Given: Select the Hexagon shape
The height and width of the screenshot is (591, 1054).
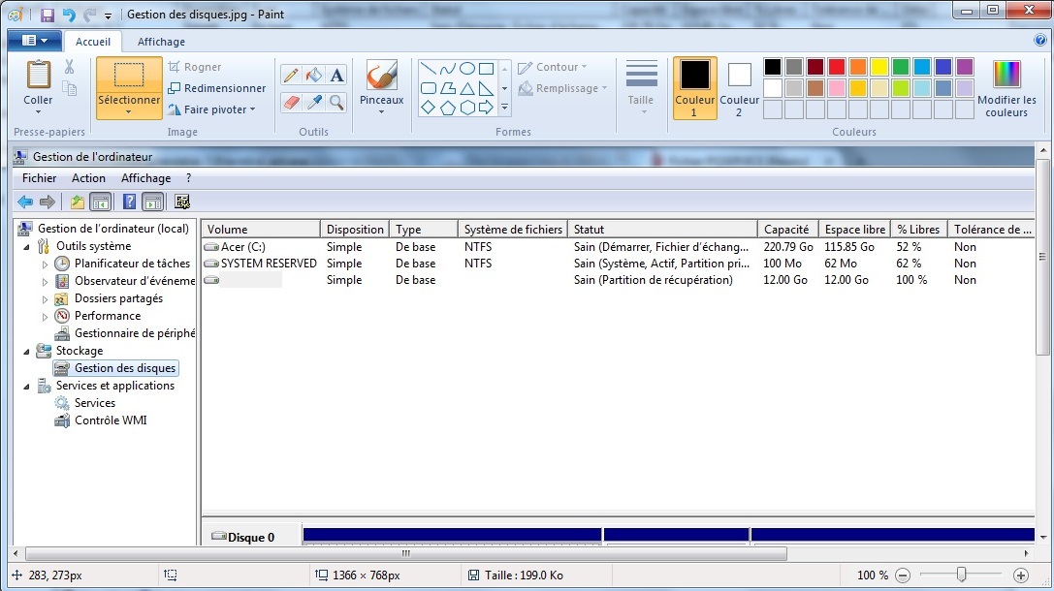Looking at the screenshot, I should 467,108.
